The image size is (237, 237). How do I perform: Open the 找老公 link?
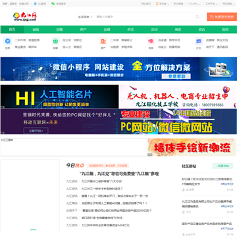click(163, 47)
